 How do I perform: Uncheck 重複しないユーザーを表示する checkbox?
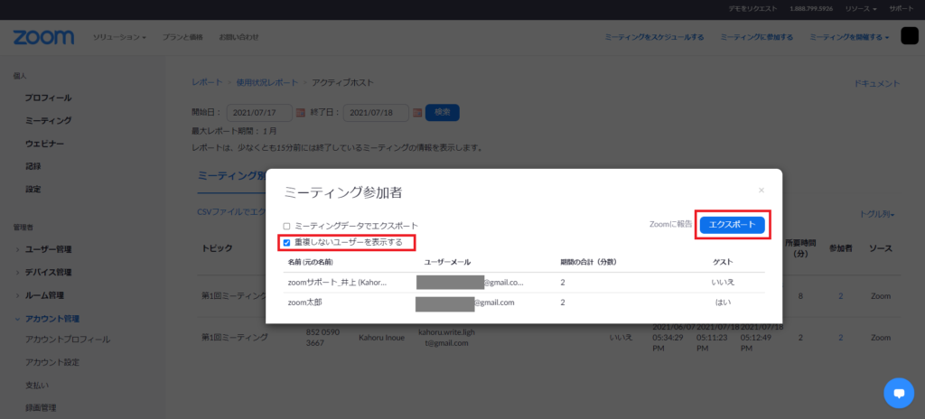[x=287, y=242]
